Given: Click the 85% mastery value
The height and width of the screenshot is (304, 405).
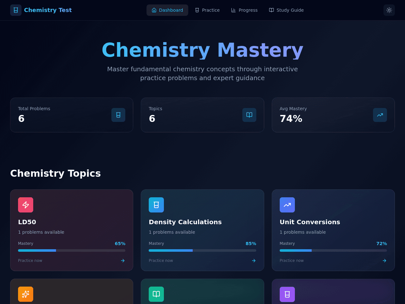Looking at the screenshot, I should click(x=251, y=244).
